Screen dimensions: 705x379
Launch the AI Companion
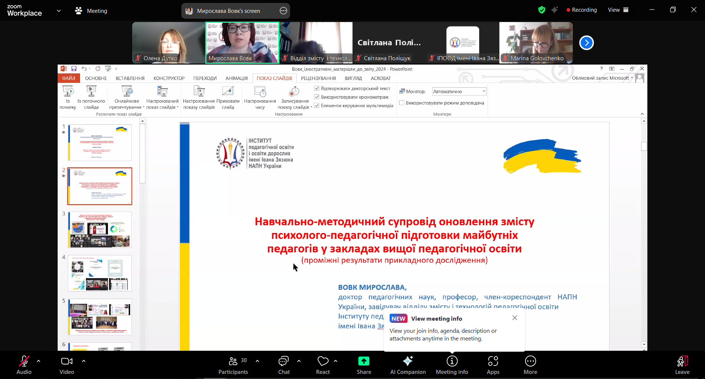click(x=408, y=362)
